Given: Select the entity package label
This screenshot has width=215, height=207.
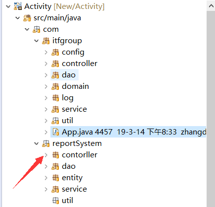Looking at the screenshot, I should [x=72, y=178].
